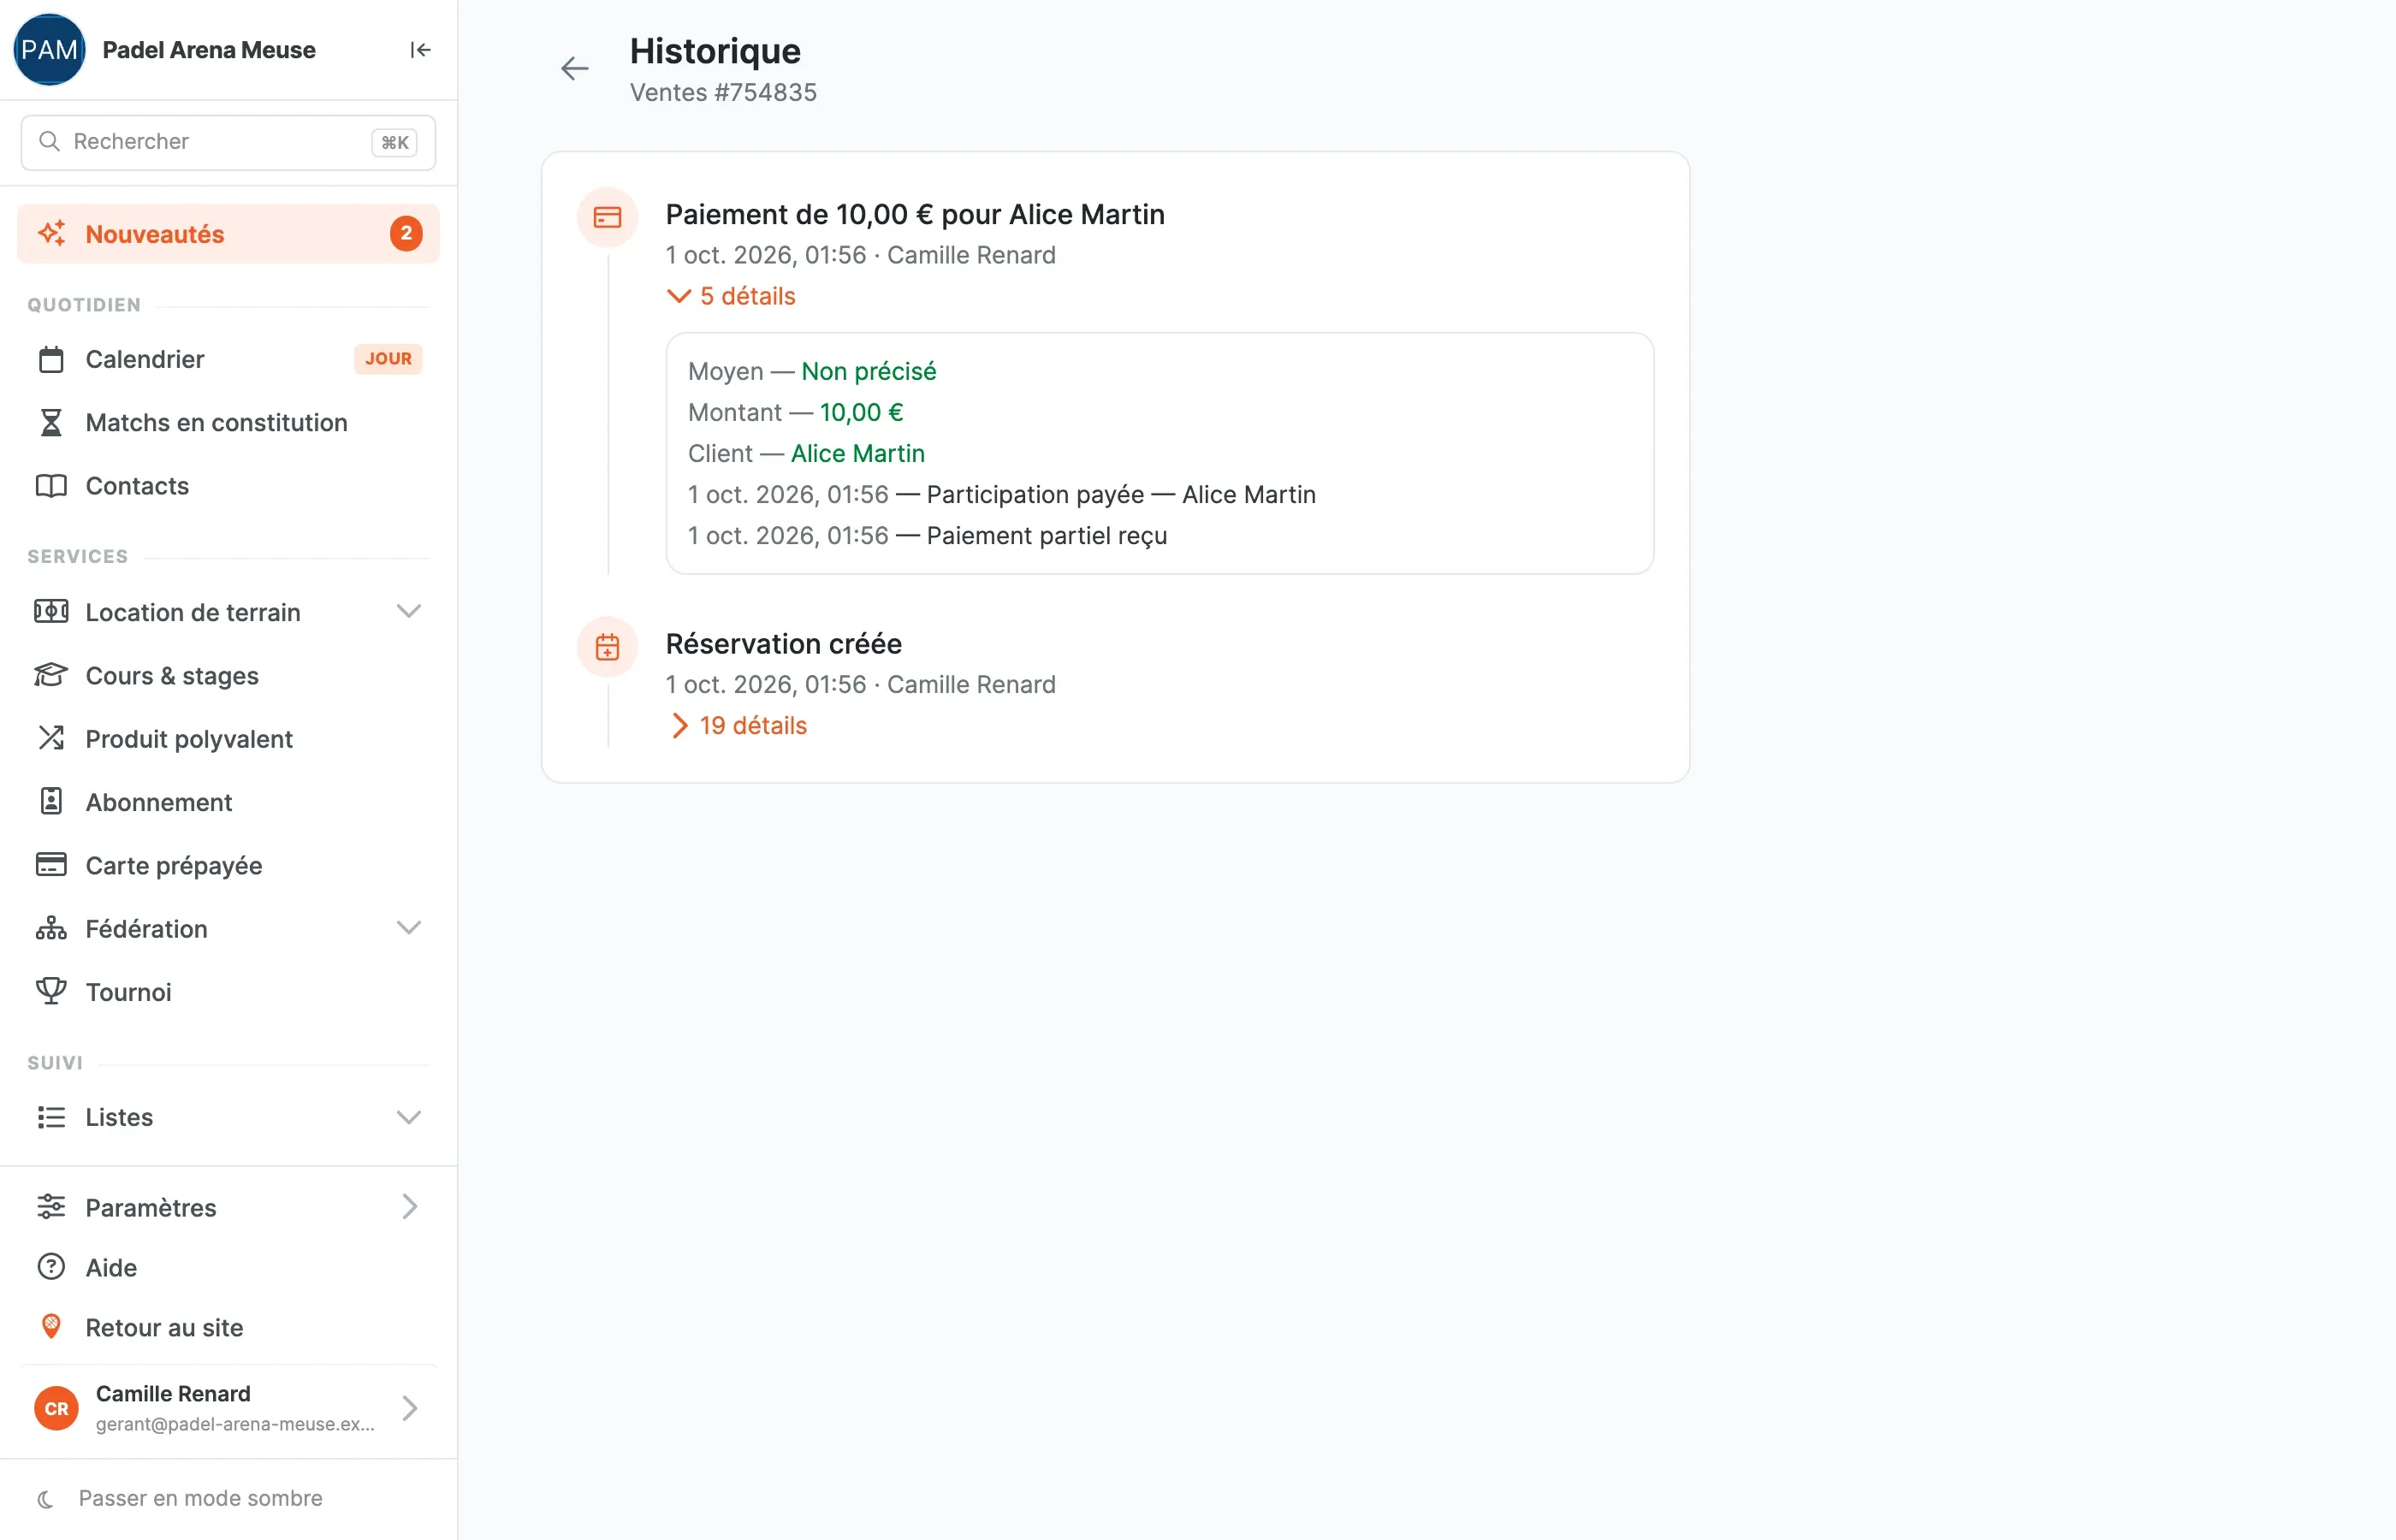Screen dimensions: 2396x1540
Task: Open the Calendrier menu item
Action: [228, 359]
